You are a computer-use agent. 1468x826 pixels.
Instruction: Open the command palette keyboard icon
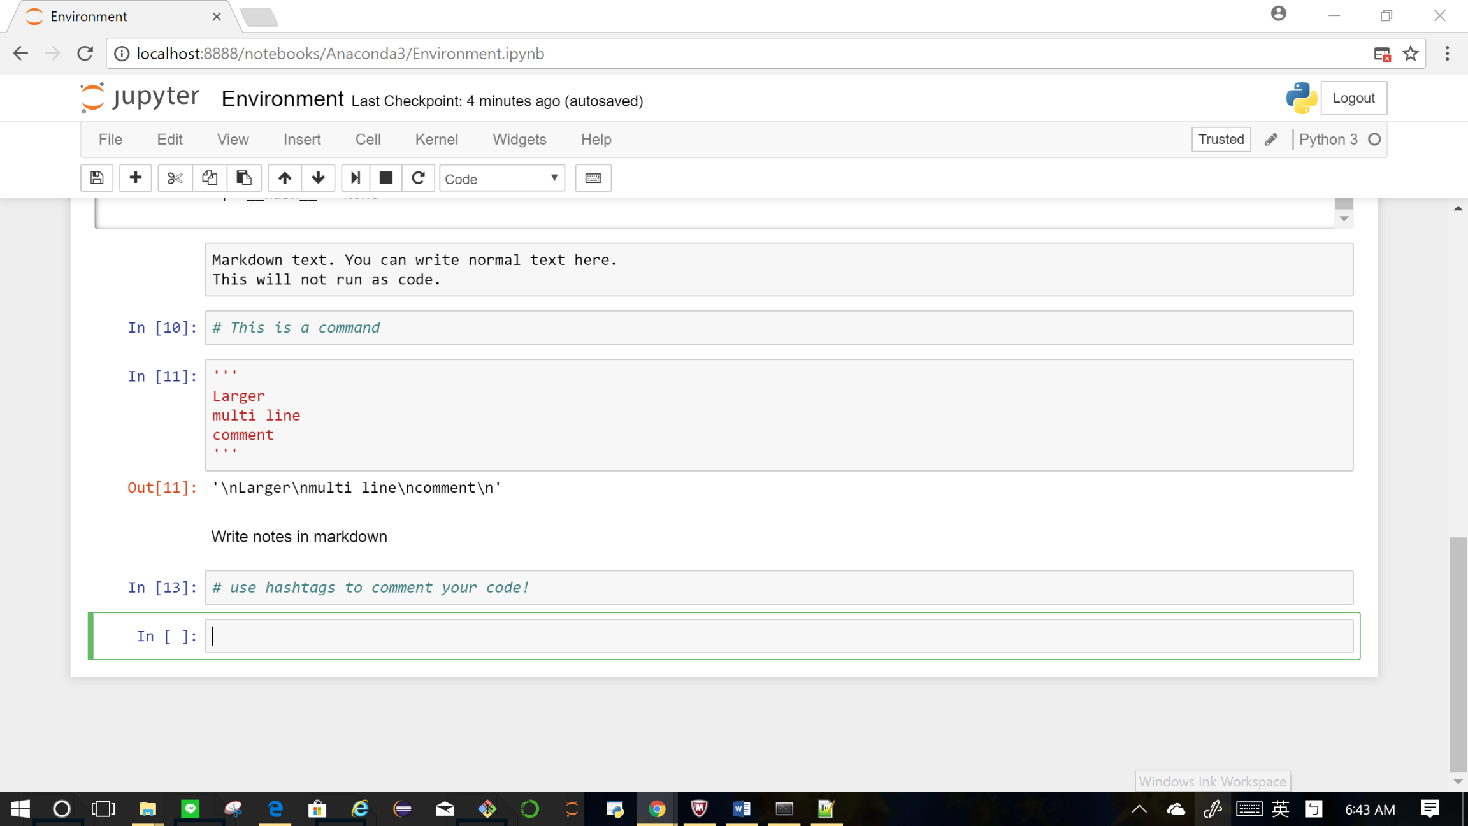click(x=593, y=178)
